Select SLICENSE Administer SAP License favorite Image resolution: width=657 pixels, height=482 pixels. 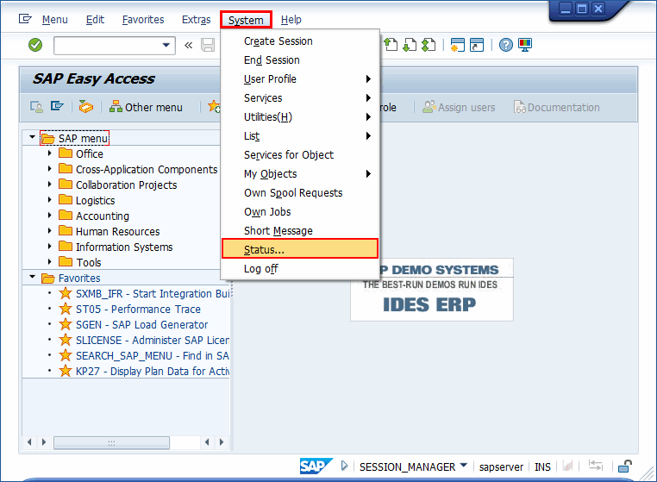(x=144, y=341)
